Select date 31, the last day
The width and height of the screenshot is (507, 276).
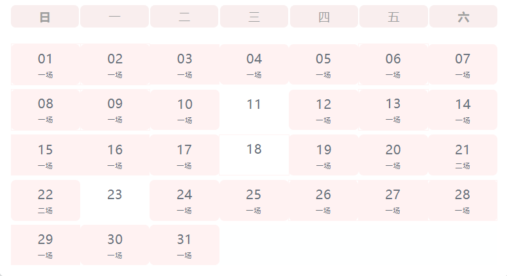point(185,245)
